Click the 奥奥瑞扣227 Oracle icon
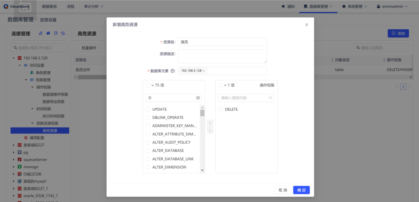Viewport: 419px width, 202px height. pyautogui.click(x=19, y=145)
